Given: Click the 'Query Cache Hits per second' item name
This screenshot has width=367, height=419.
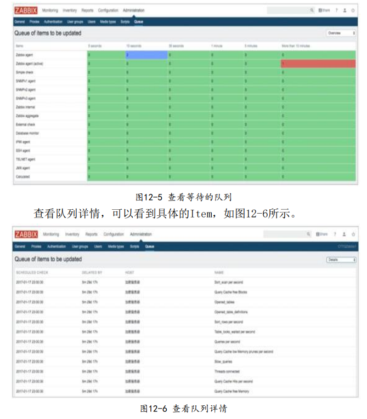Looking at the screenshot, I should tap(234, 381).
